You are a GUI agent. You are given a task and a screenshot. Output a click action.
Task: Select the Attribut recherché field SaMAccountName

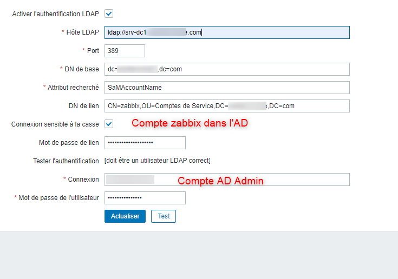click(227, 88)
